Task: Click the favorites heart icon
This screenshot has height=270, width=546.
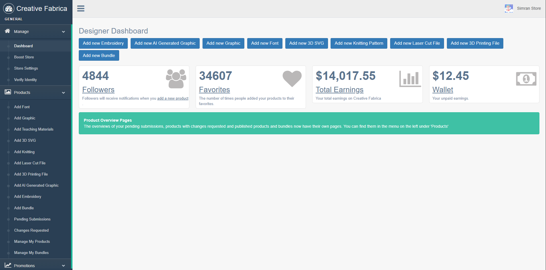Action: (x=292, y=78)
